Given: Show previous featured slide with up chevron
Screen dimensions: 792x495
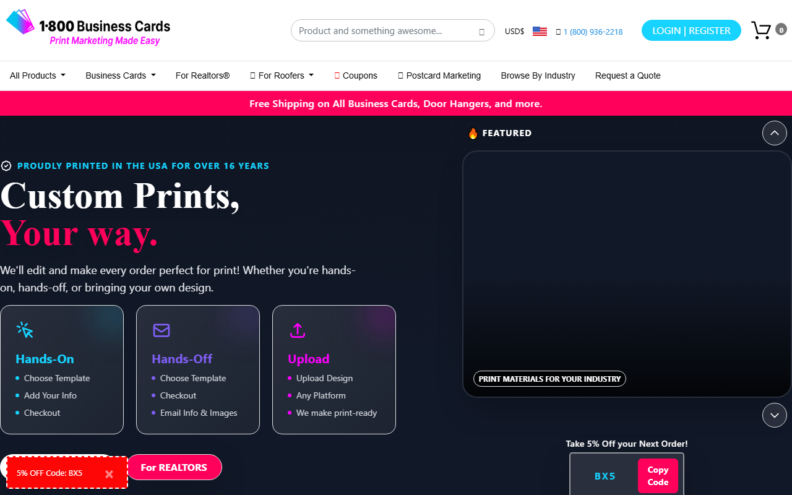Looking at the screenshot, I should 775,133.
